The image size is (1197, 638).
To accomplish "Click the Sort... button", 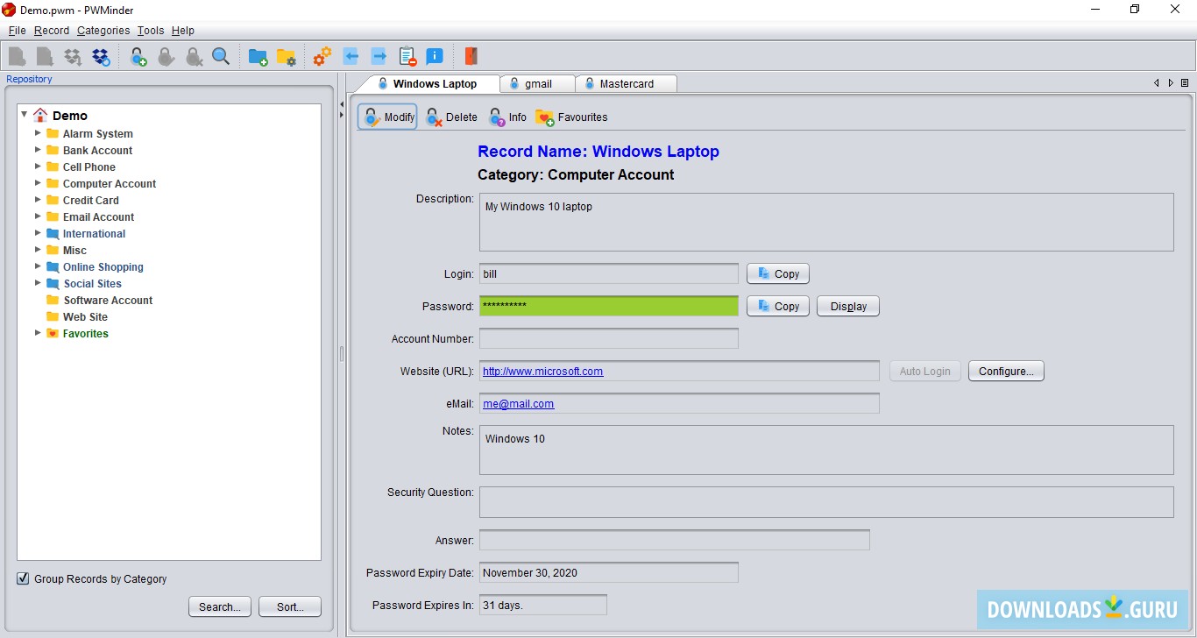I will (x=290, y=606).
